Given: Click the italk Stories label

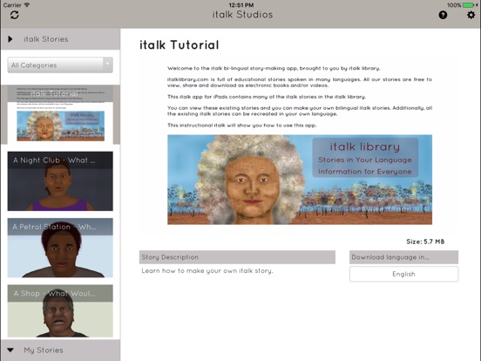Looking at the screenshot, I should (x=46, y=39).
